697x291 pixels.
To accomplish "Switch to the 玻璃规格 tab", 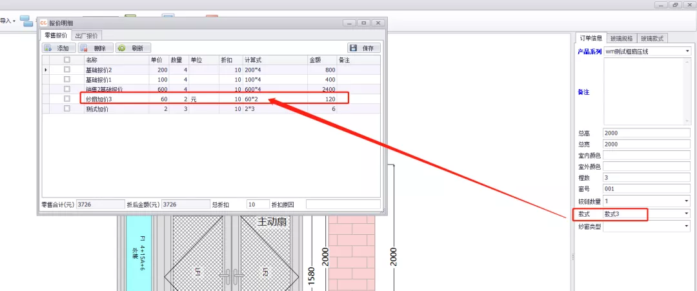I will (x=622, y=38).
